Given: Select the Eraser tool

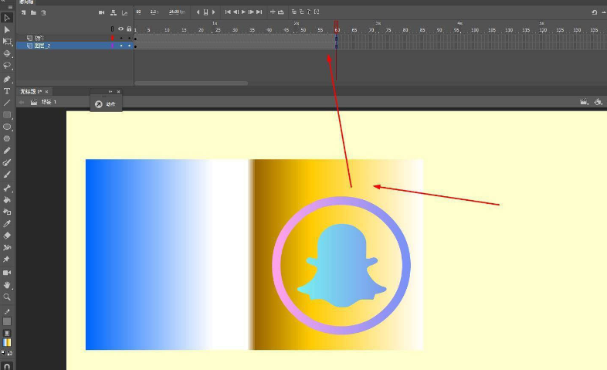Looking at the screenshot, I should 7,236.
